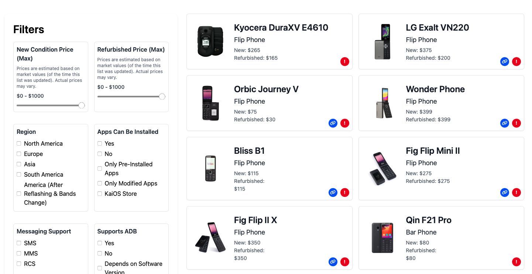Click red exclamation icon on Fig Flip Mini II
Image resolution: width=532 pixels, height=274 pixels.
pos(516,193)
